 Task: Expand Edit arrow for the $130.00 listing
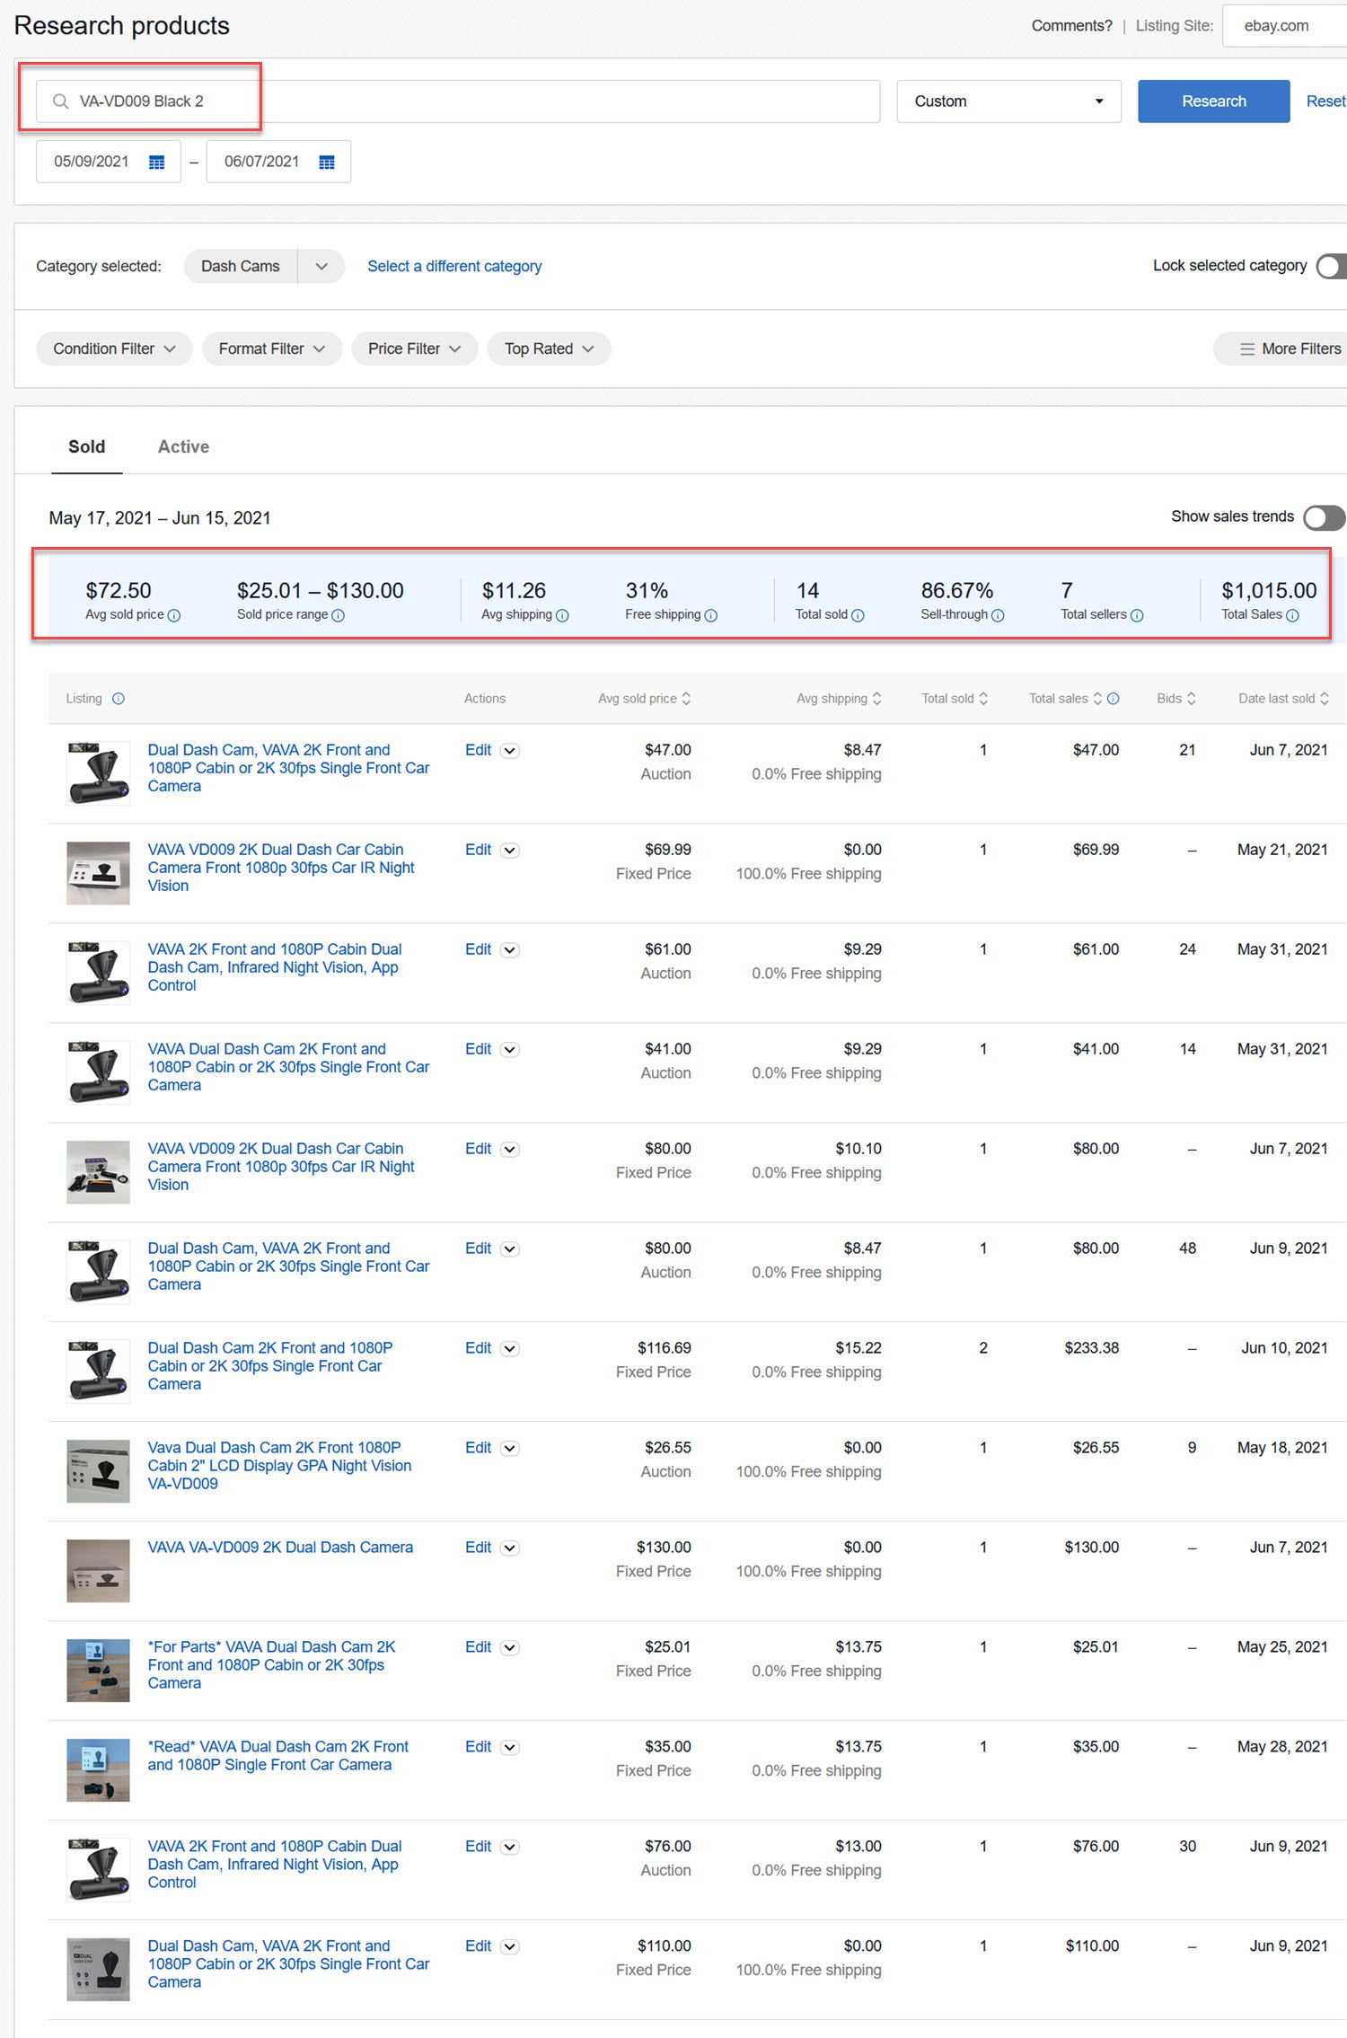[510, 1548]
